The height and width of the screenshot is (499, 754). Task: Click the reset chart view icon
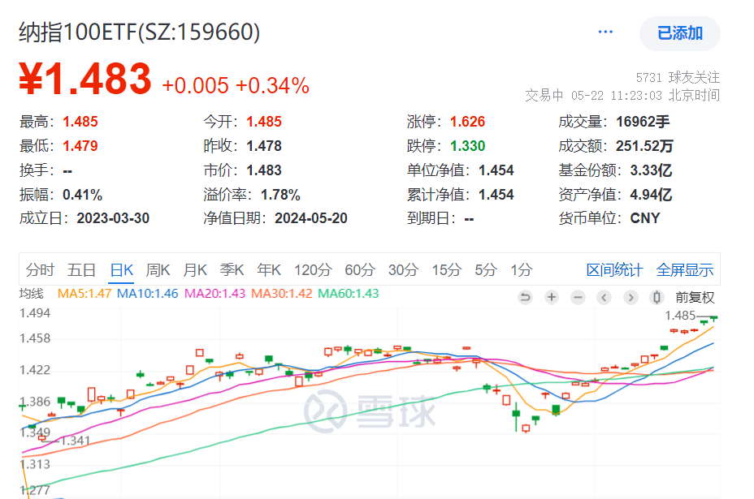525,297
